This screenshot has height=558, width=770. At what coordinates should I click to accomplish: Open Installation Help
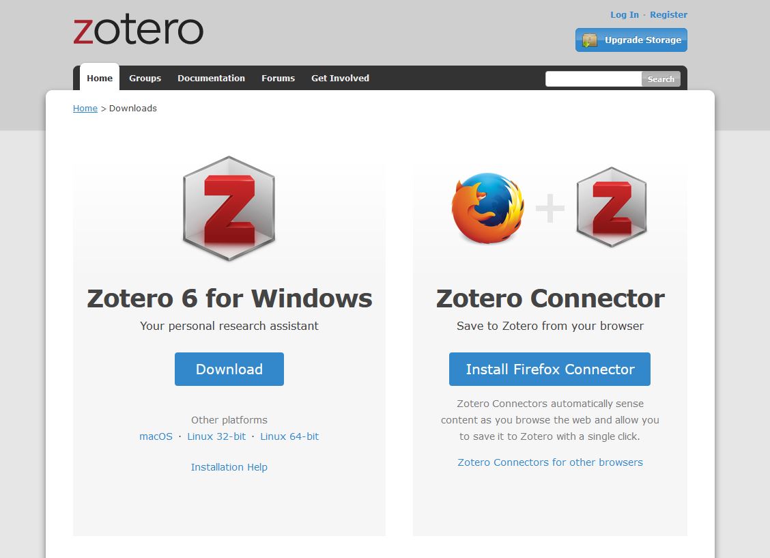[229, 466]
